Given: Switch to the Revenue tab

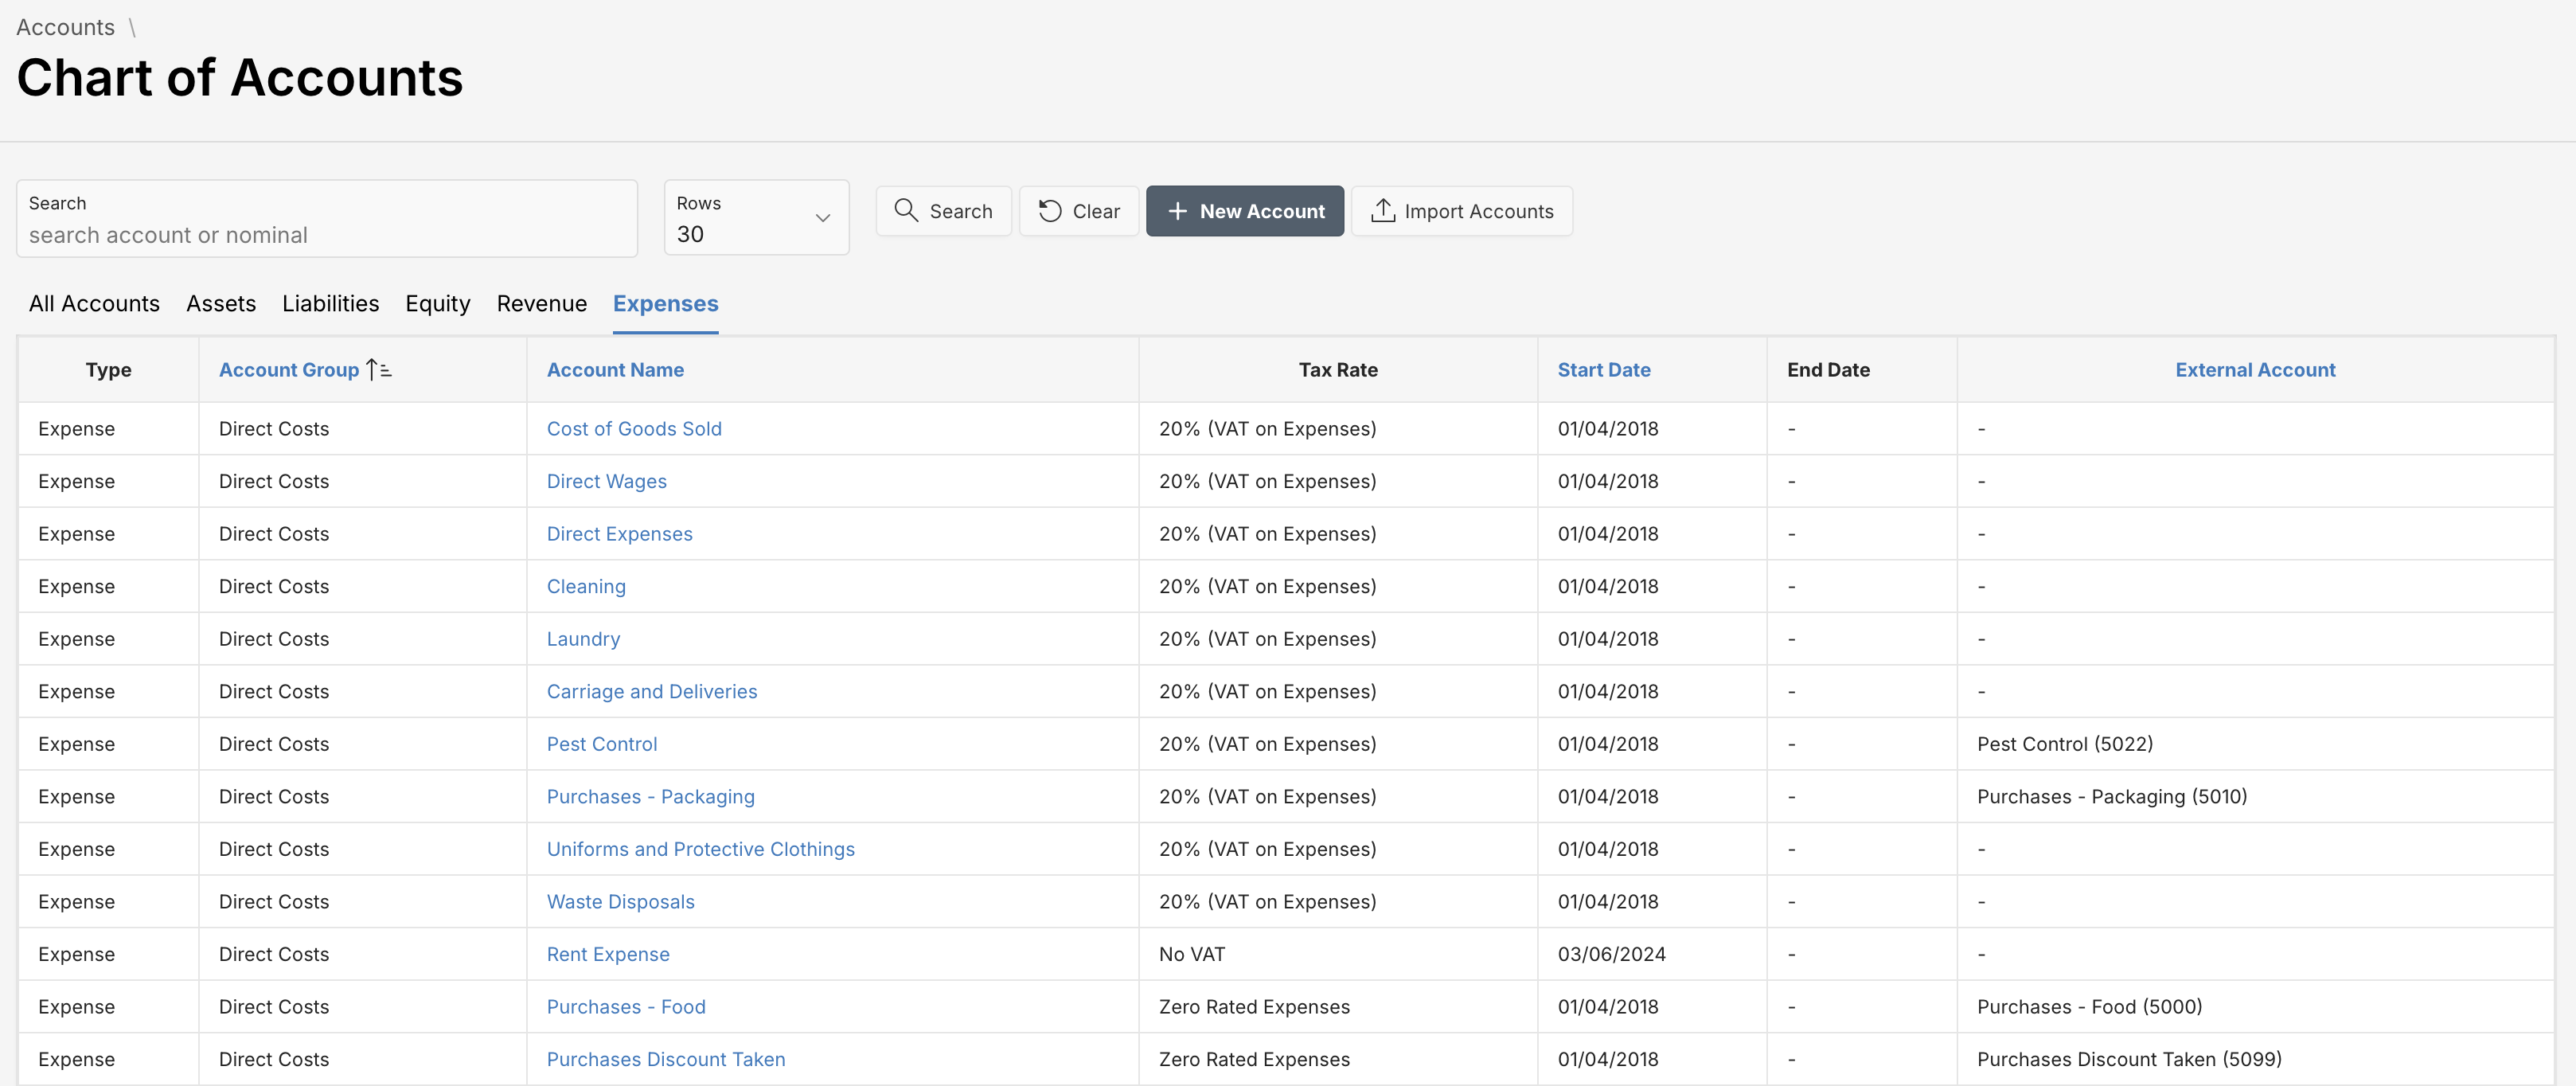Looking at the screenshot, I should 541,304.
